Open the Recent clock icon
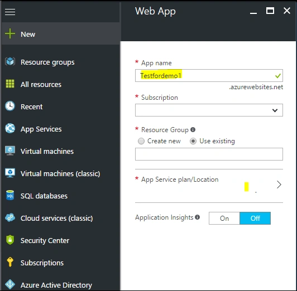This screenshot has width=297, height=291. click(10, 106)
